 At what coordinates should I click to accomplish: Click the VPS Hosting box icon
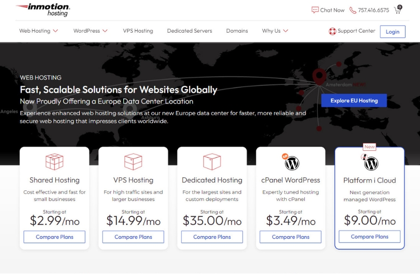(x=133, y=161)
